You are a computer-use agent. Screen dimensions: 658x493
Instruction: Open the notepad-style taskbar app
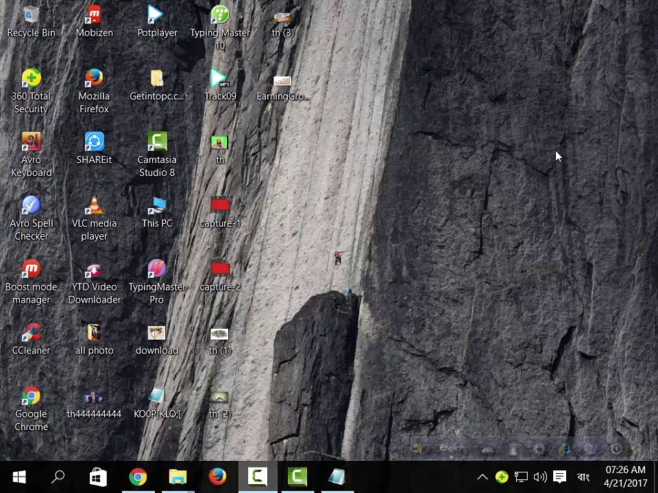click(x=337, y=477)
